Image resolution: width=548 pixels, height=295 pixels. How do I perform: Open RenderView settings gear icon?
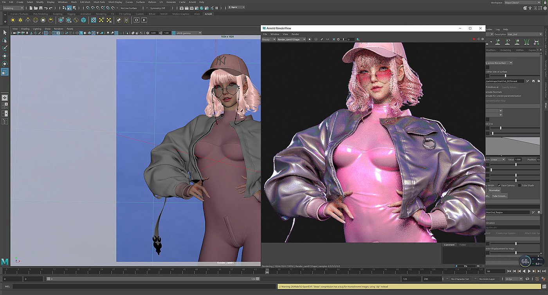482,39
